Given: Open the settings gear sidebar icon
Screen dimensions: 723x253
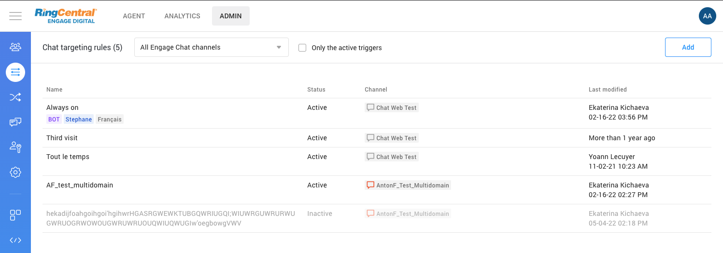Looking at the screenshot, I should [15, 172].
